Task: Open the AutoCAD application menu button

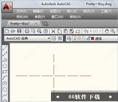Action: (x=7, y=7)
